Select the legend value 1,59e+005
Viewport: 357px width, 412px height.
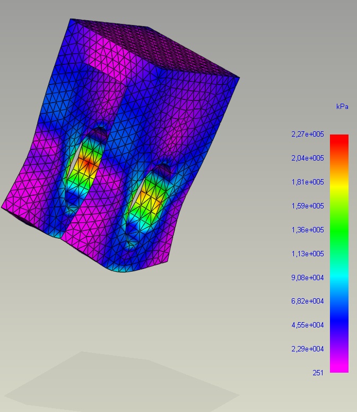pyautogui.click(x=308, y=206)
